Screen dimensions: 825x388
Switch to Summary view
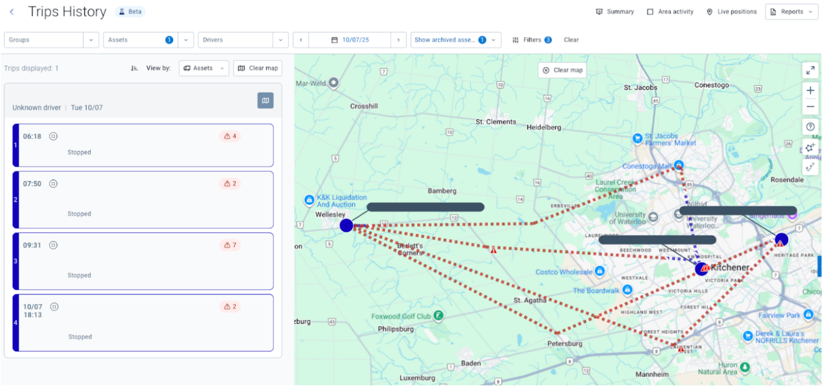coord(615,12)
